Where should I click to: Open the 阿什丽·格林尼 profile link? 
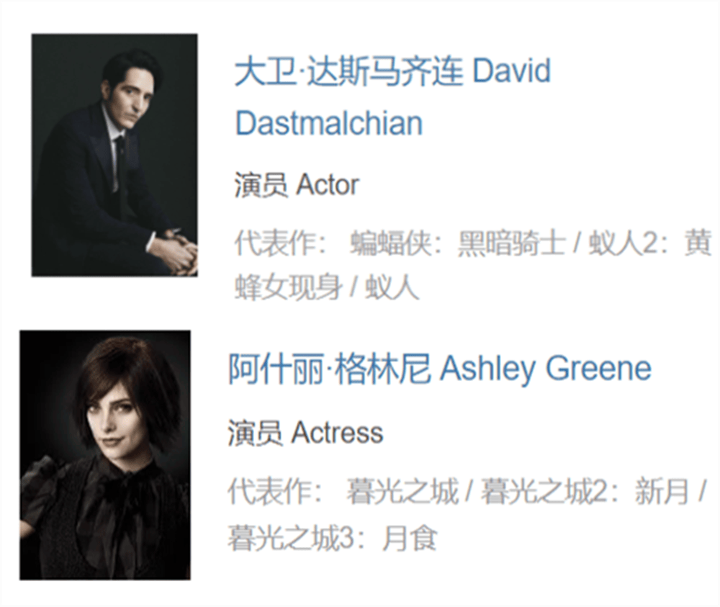click(x=330, y=369)
